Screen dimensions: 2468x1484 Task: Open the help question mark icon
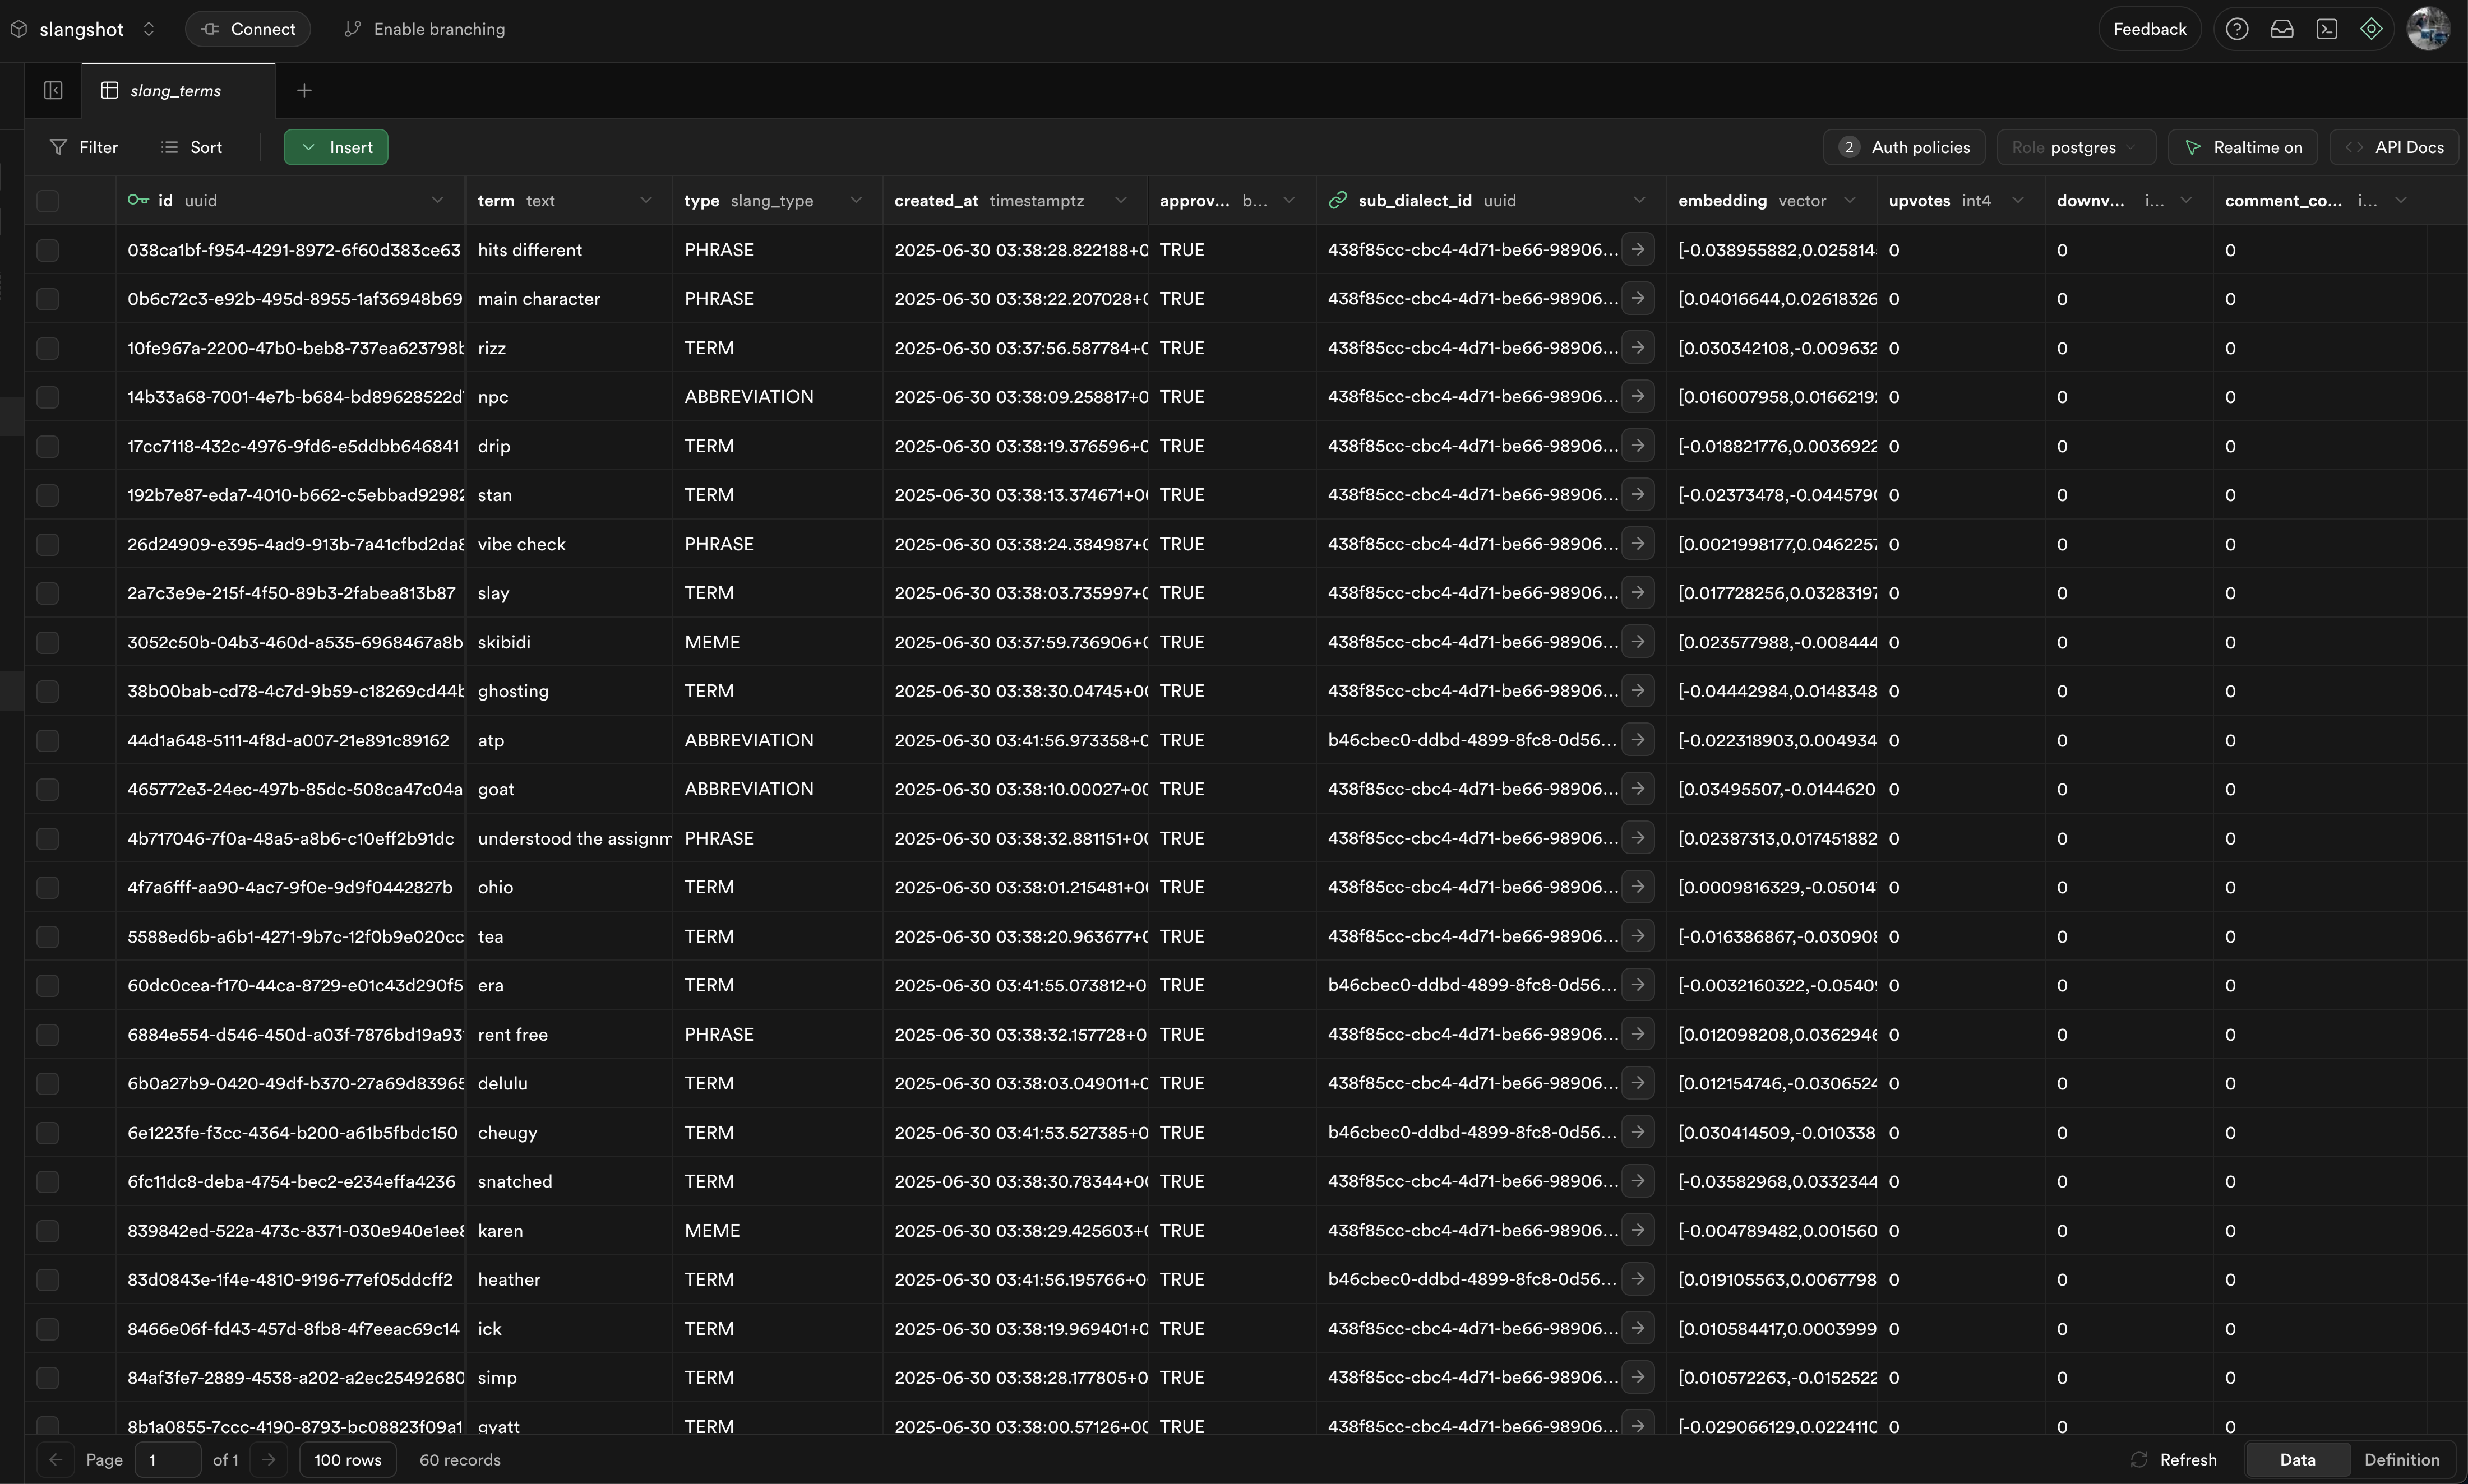click(x=2237, y=29)
